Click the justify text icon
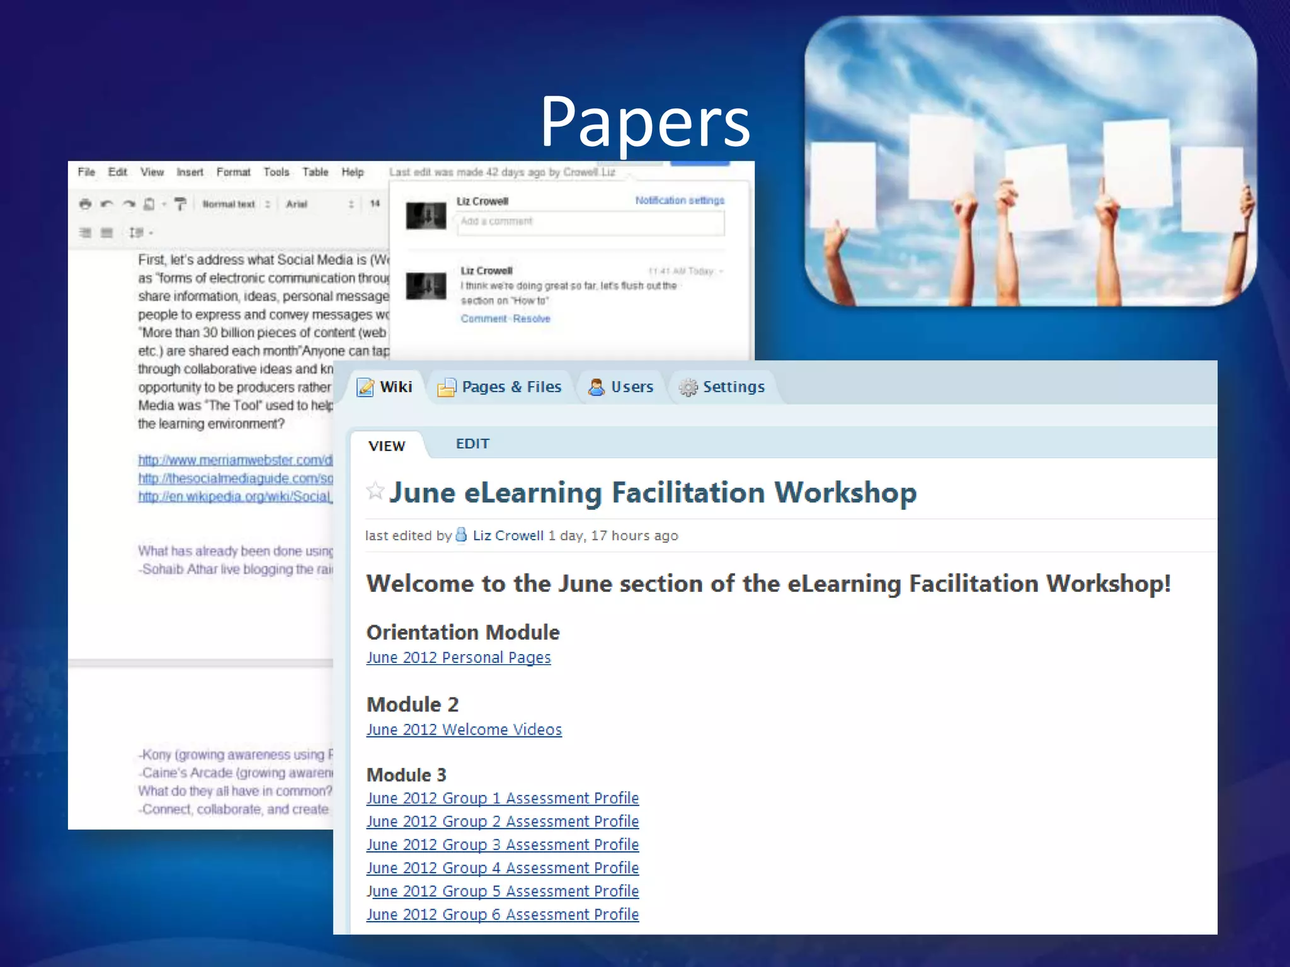Screen dimensions: 1290x967 click(107, 233)
